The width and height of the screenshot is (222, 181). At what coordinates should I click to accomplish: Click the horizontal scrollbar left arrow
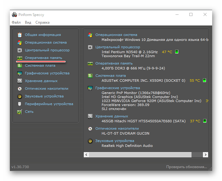coord(86,155)
